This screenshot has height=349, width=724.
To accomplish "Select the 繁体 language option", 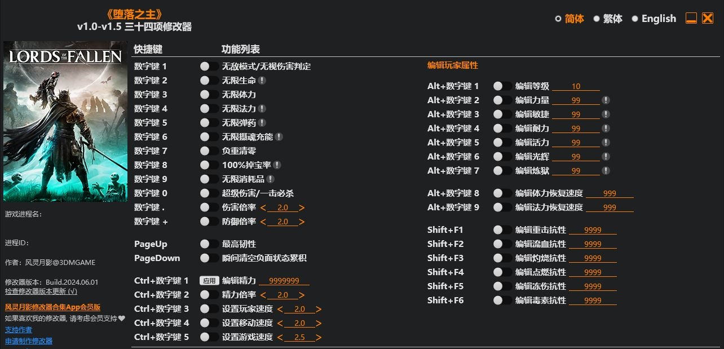I will pyautogui.click(x=608, y=19).
